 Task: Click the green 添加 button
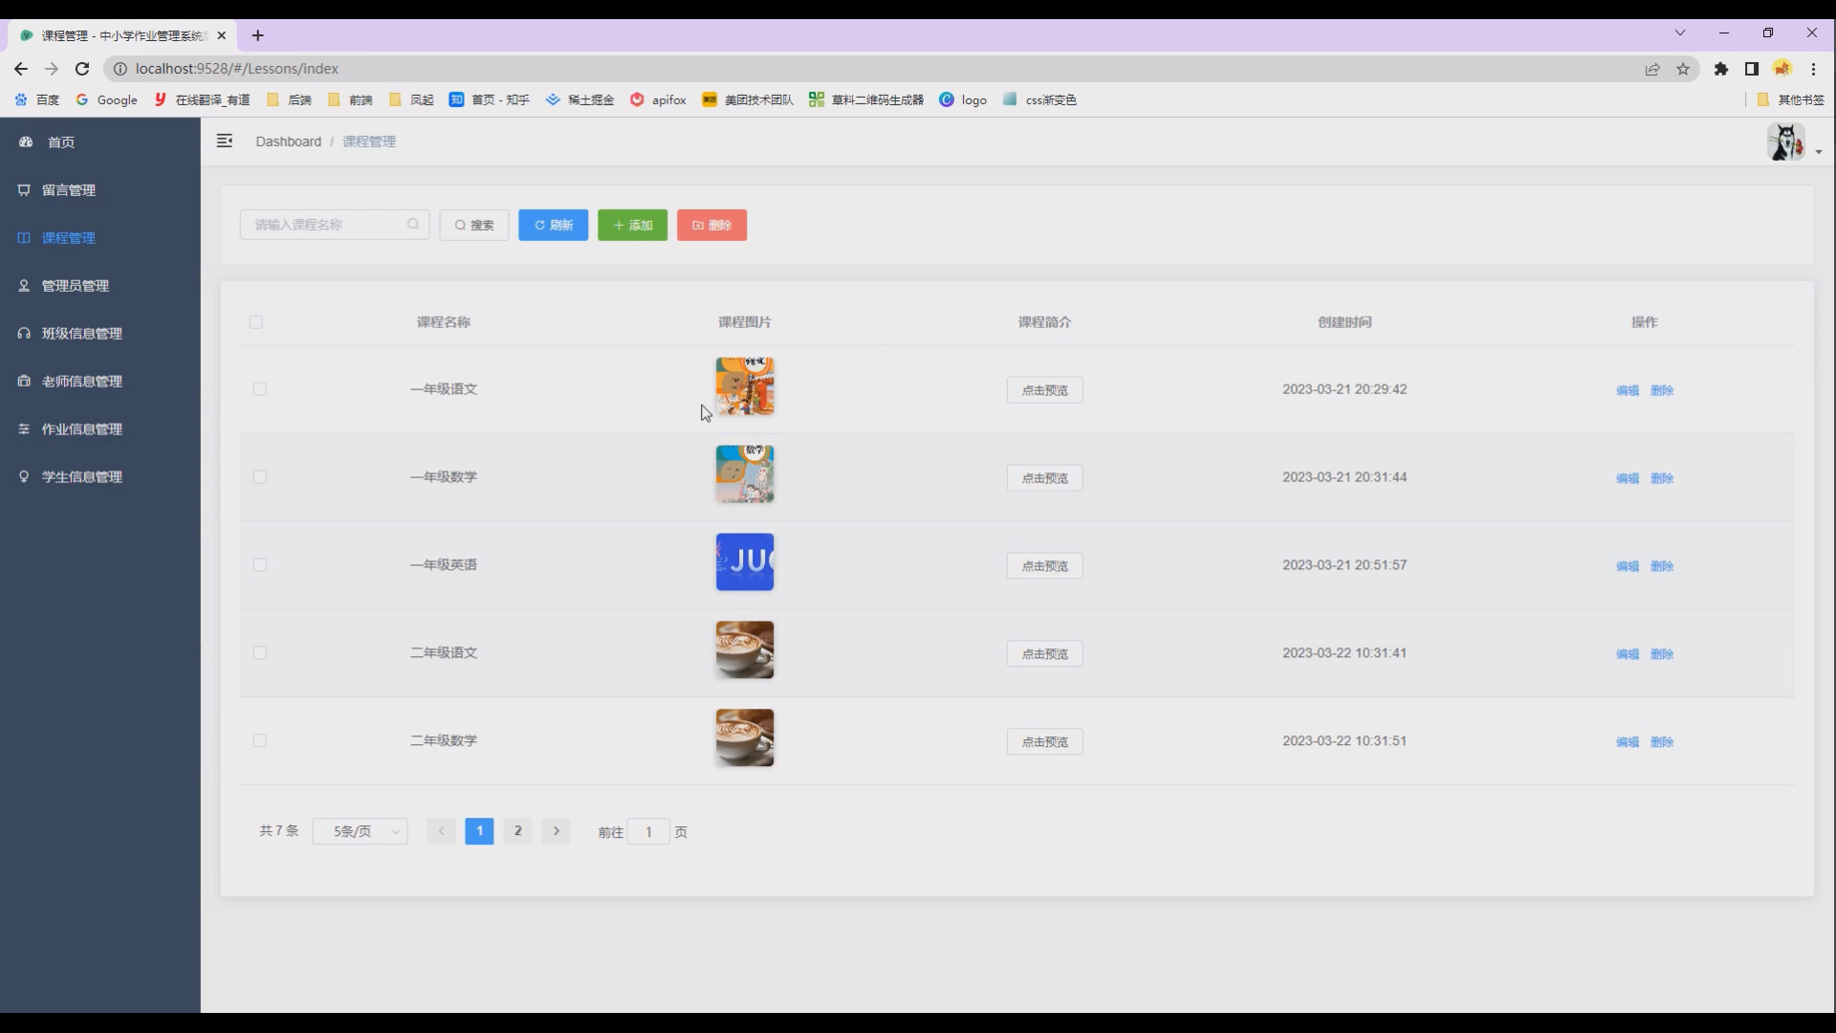pyautogui.click(x=632, y=226)
